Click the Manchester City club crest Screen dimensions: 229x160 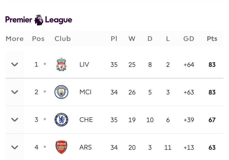pyautogui.click(x=61, y=92)
